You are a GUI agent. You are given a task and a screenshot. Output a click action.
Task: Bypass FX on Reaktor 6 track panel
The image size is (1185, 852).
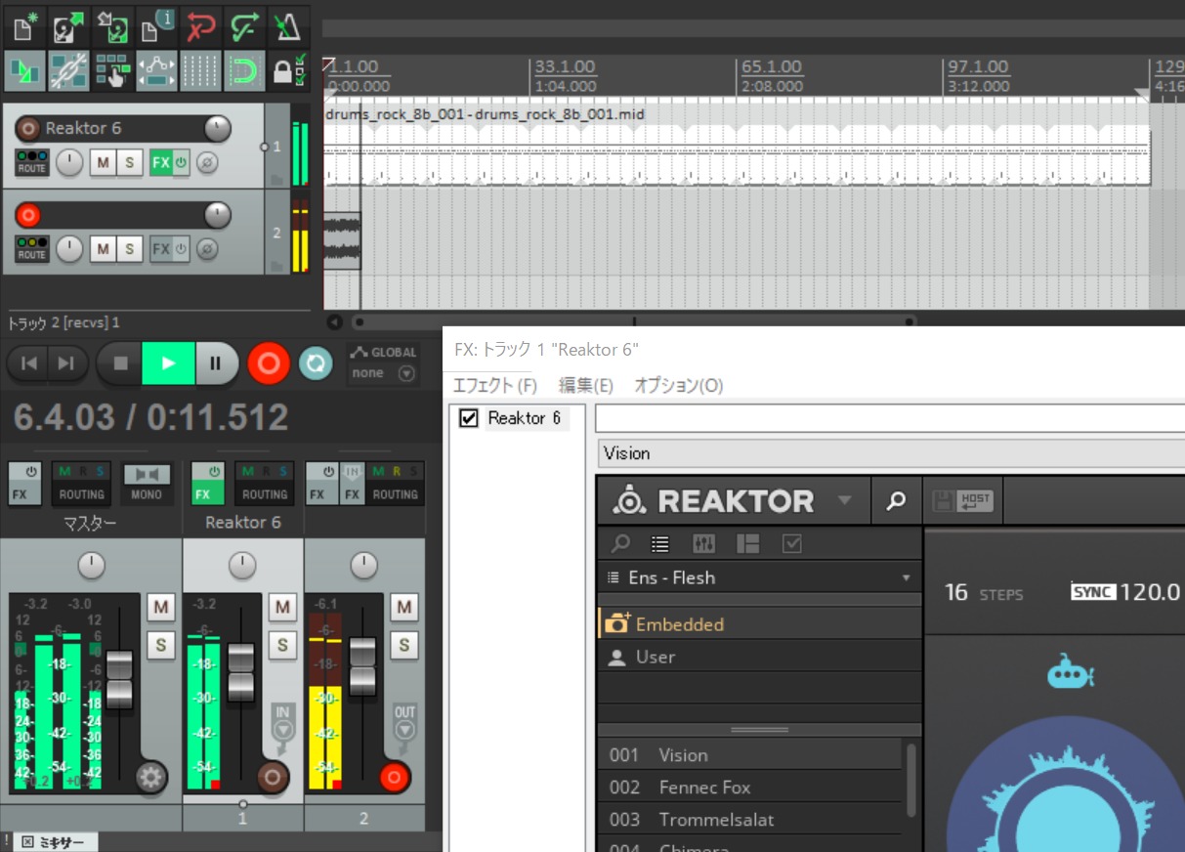click(x=181, y=163)
